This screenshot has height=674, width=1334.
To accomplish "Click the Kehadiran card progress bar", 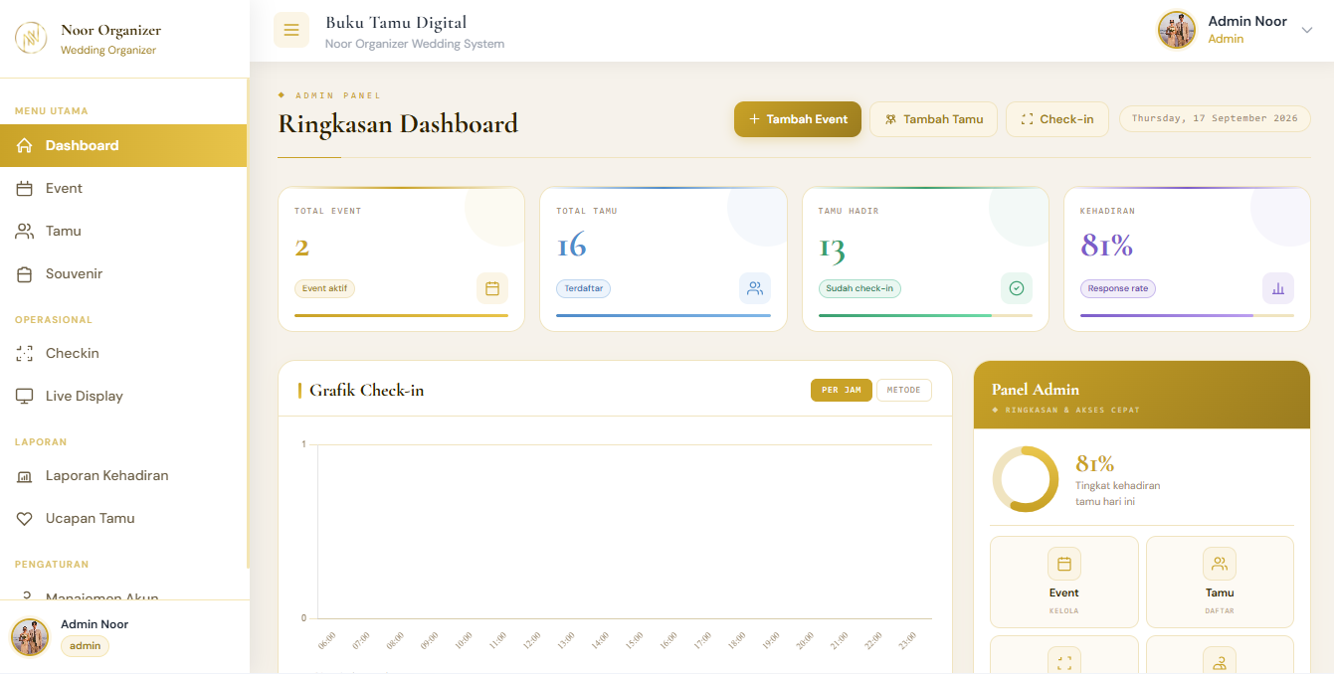I will click(x=1187, y=315).
